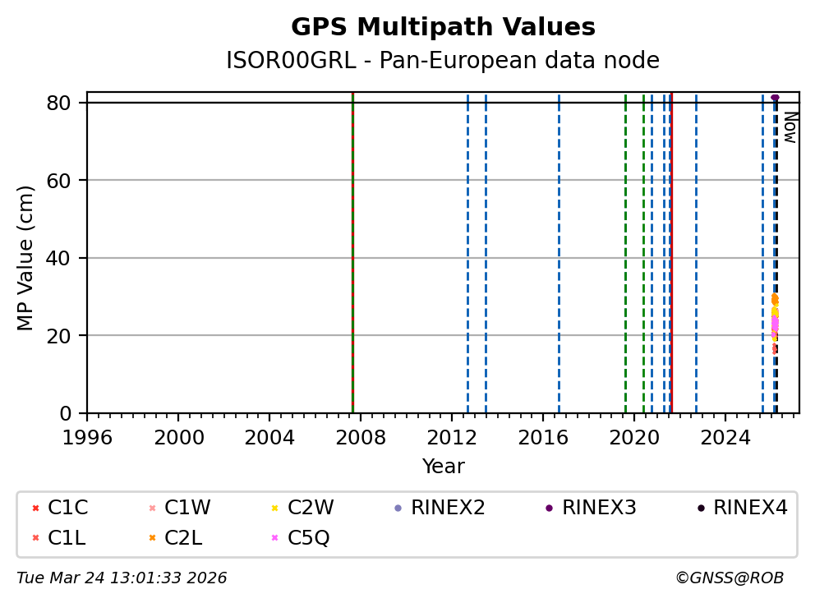Click the "MP Value (cm)" axis label

pyautogui.click(x=26, y=258)
